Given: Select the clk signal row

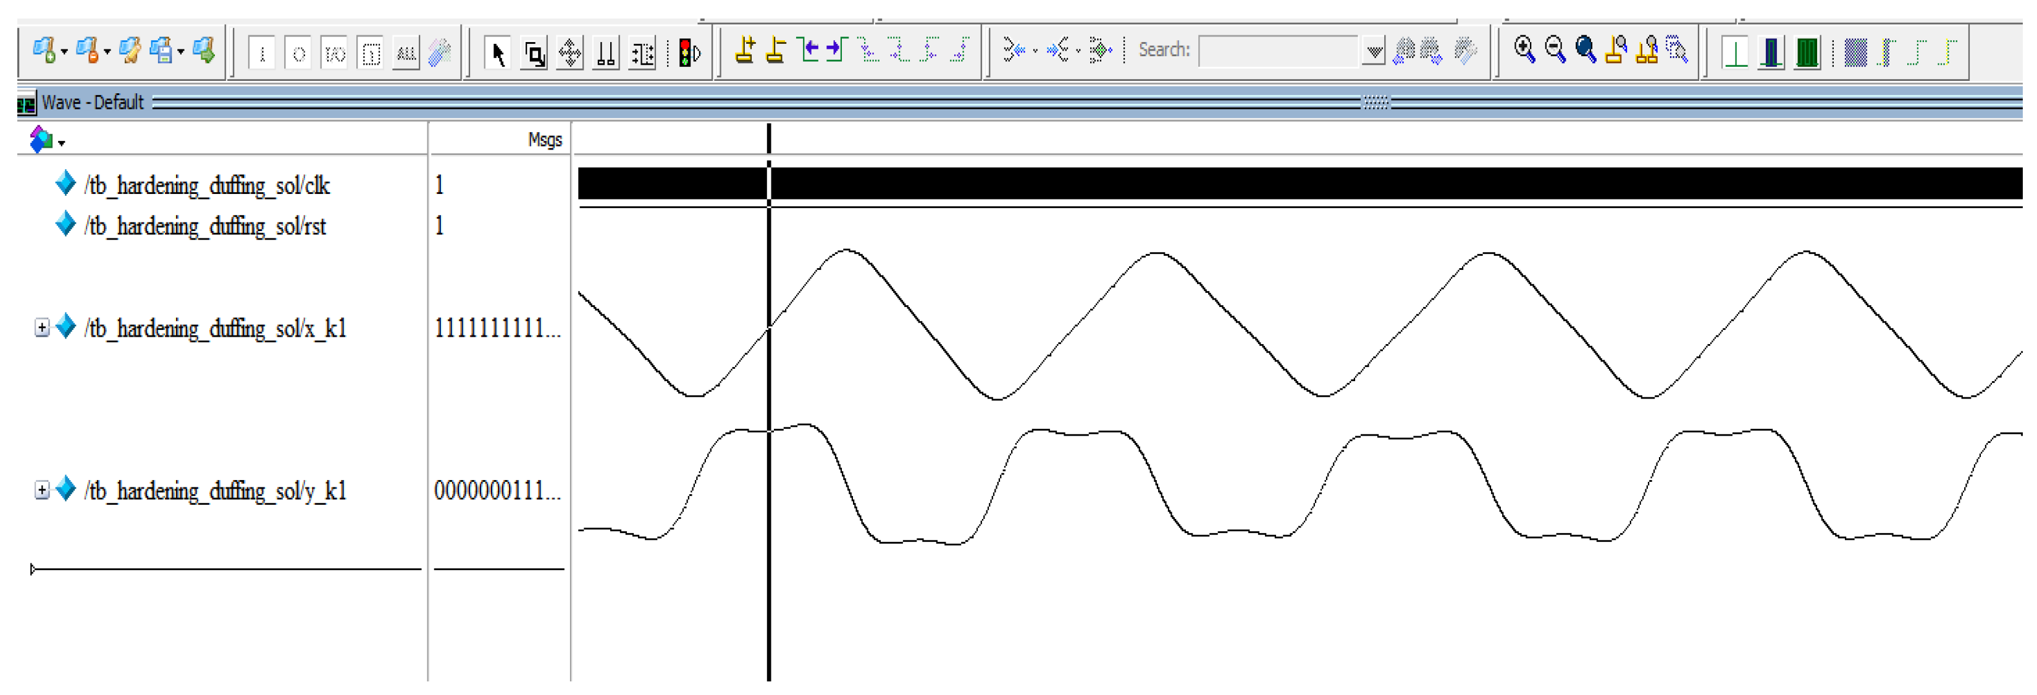Looking at the screenshot, I should tap(207, 186).
